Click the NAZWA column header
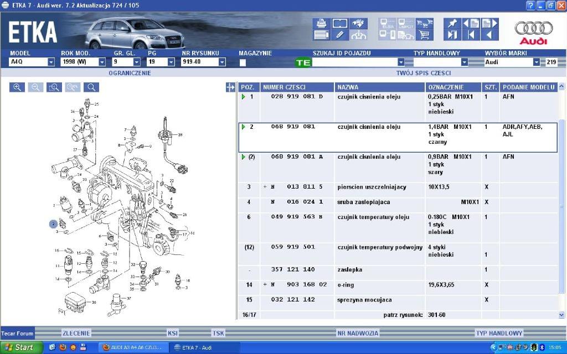Image resolution: width=567 pixels, height=354 pixels. [379, 87]
